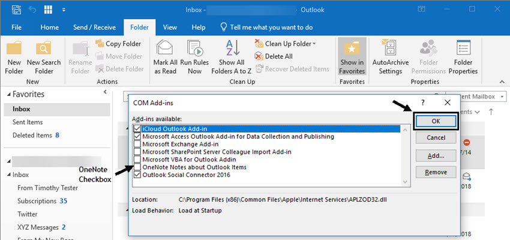
Task: Uncheck Microsoft Access Outlook Add-in checkbox
Action: [x=137, y=137]
